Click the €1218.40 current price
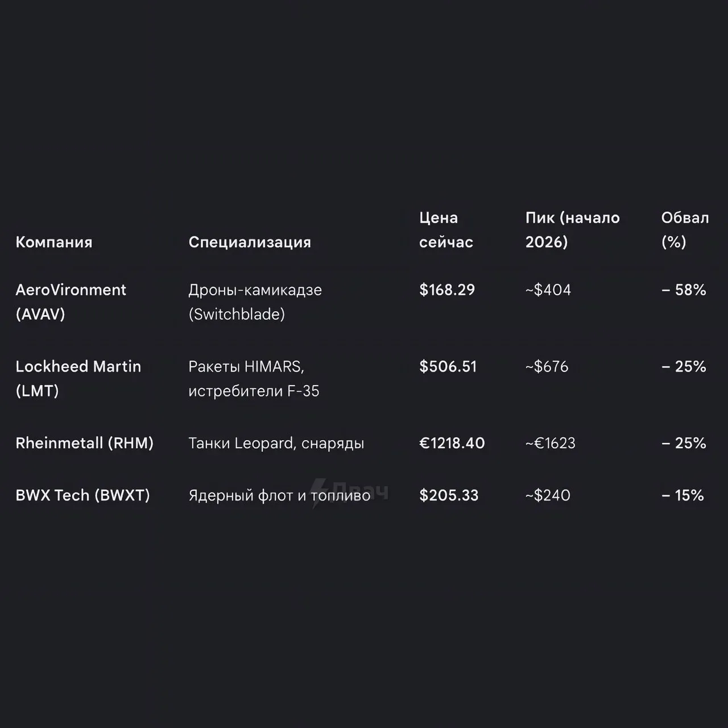728x728 pixels. pos(452,443)
